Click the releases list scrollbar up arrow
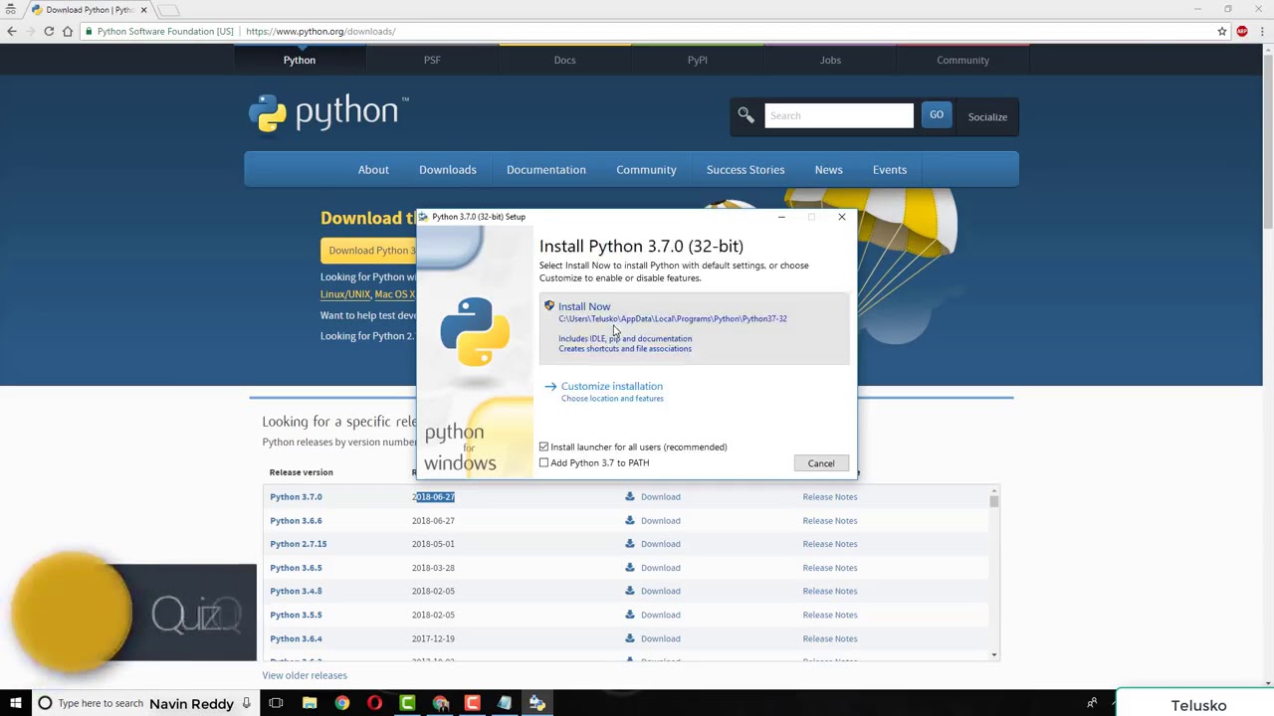 (x=993, y=489)
